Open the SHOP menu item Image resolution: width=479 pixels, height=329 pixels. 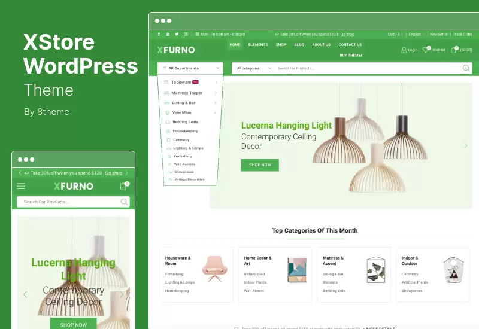(281, 44)
